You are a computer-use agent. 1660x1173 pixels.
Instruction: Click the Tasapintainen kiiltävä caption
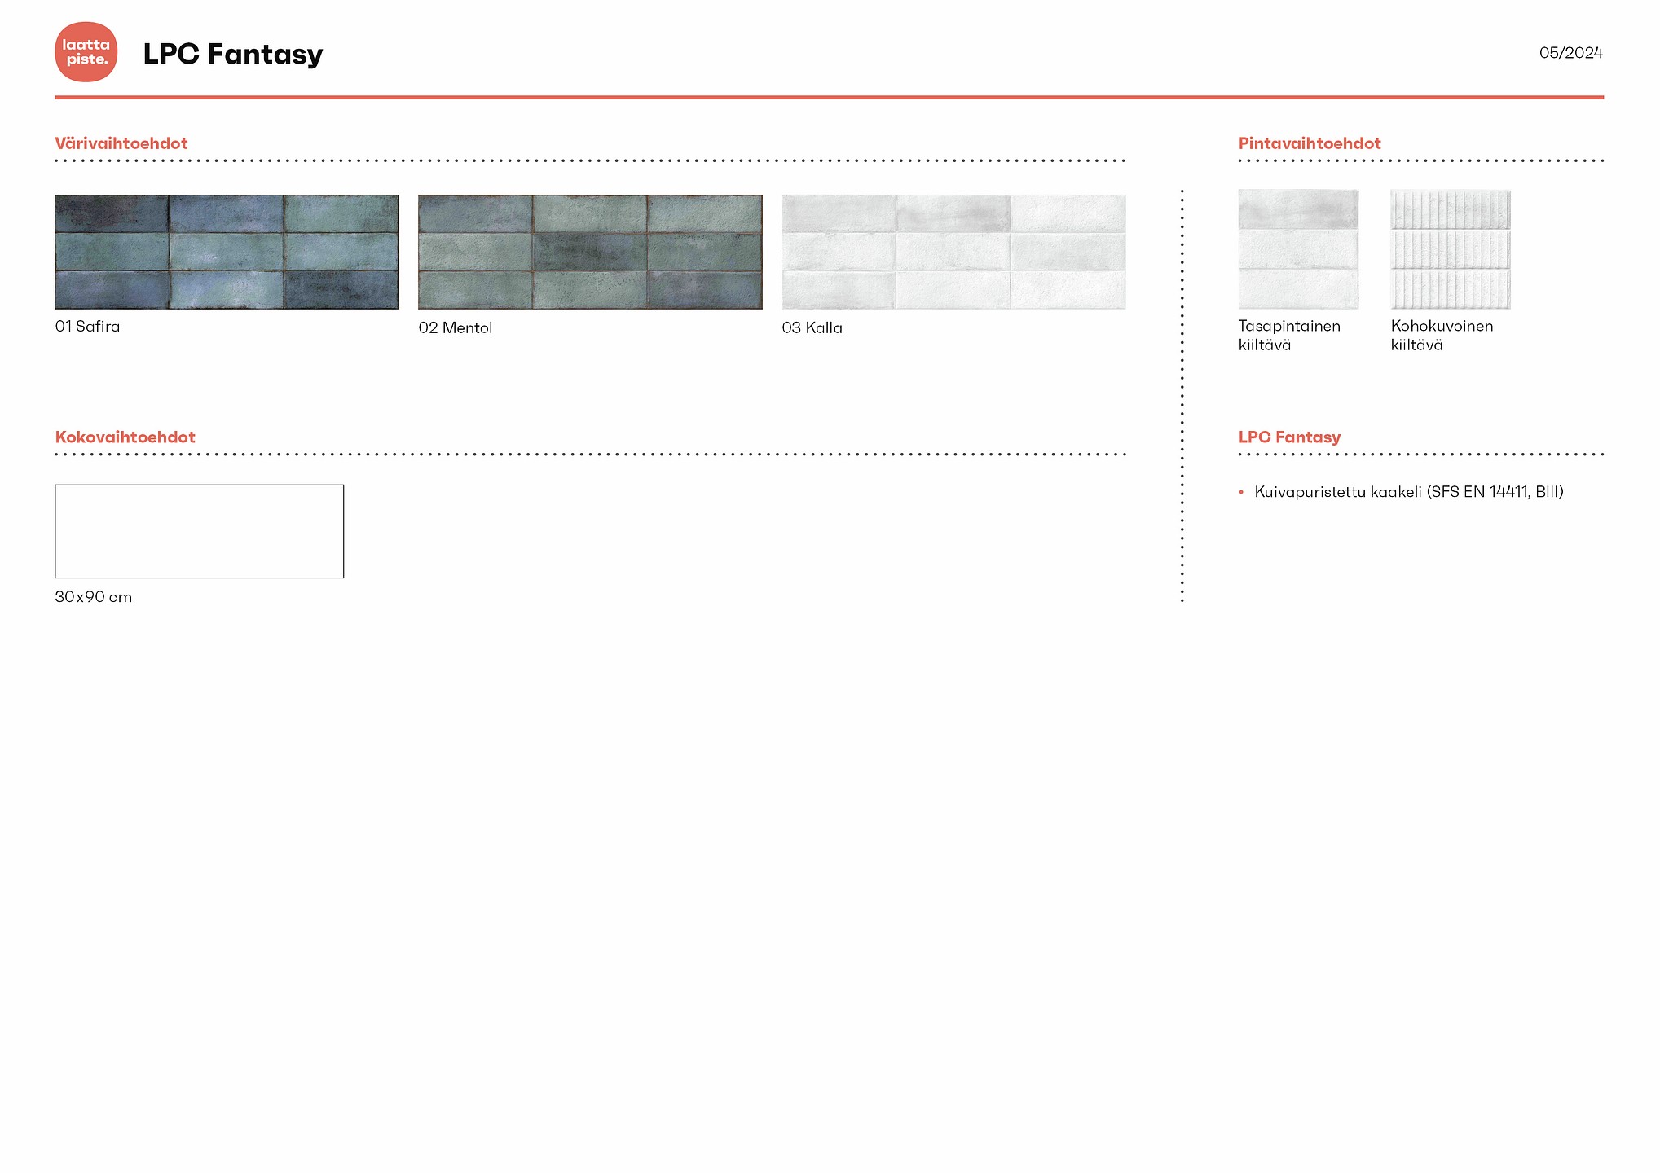click(1288, 335)
